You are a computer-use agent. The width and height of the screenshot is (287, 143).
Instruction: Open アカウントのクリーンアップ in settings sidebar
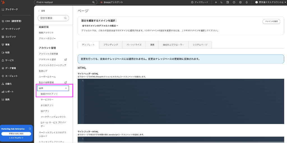tap(52, 65)
